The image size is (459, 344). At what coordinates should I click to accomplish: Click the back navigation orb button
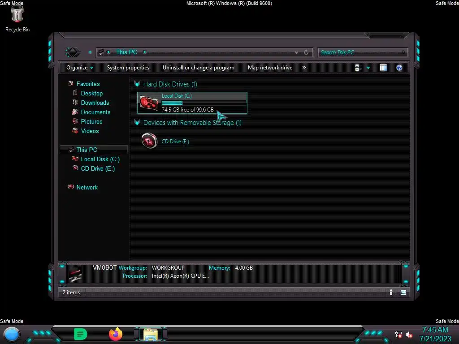click(72, 52)
